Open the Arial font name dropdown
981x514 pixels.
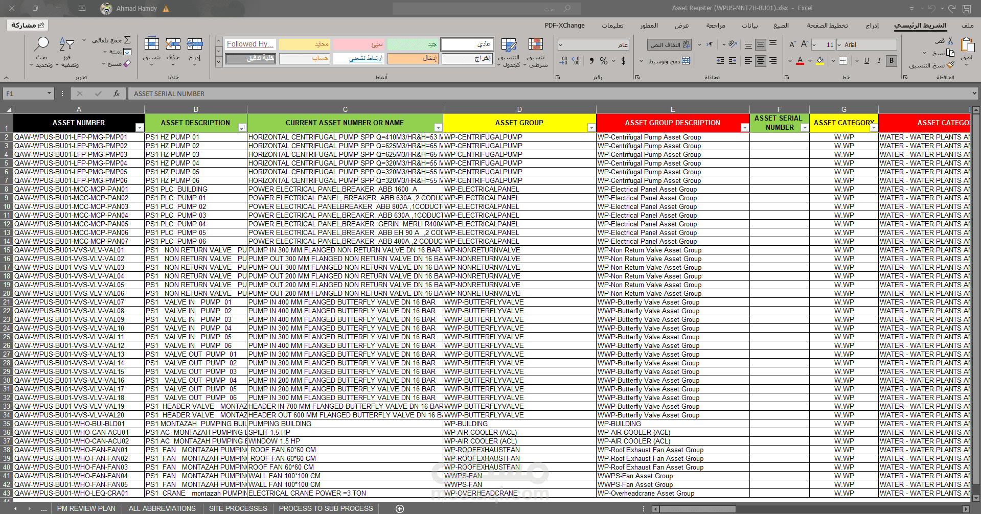click(x=838, y=45)
